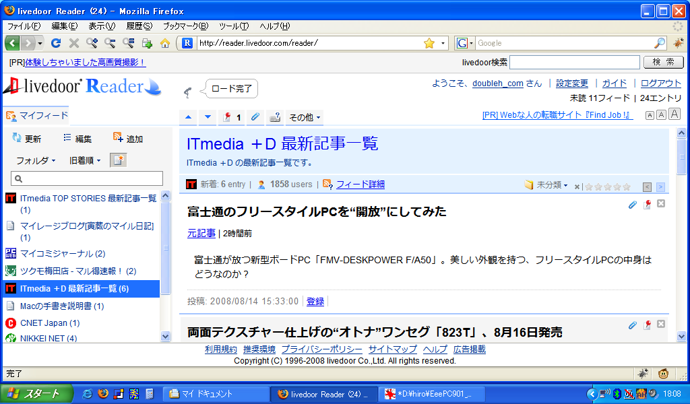Reload the page with the refresh icon
Screen dimensions: 690x404
click(x=55, y=43)
